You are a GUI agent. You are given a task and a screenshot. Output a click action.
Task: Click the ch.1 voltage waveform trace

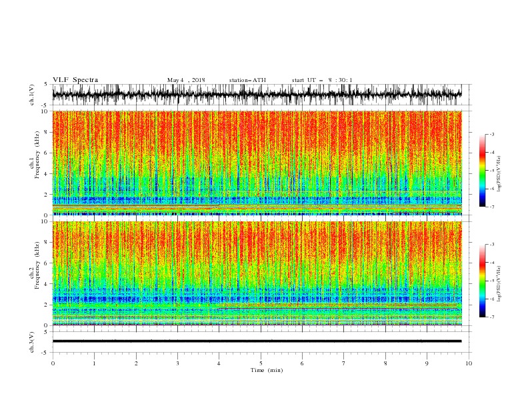click(257, 95)
